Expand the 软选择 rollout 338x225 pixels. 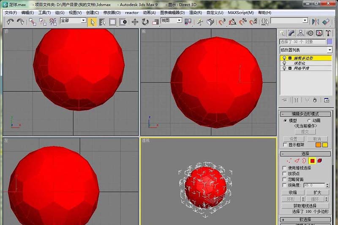coord(305,220)
